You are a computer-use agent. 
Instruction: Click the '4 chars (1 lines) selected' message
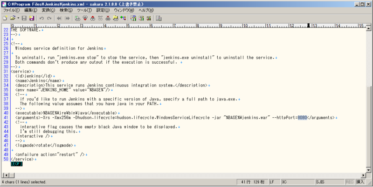click(x=24, y=182)
